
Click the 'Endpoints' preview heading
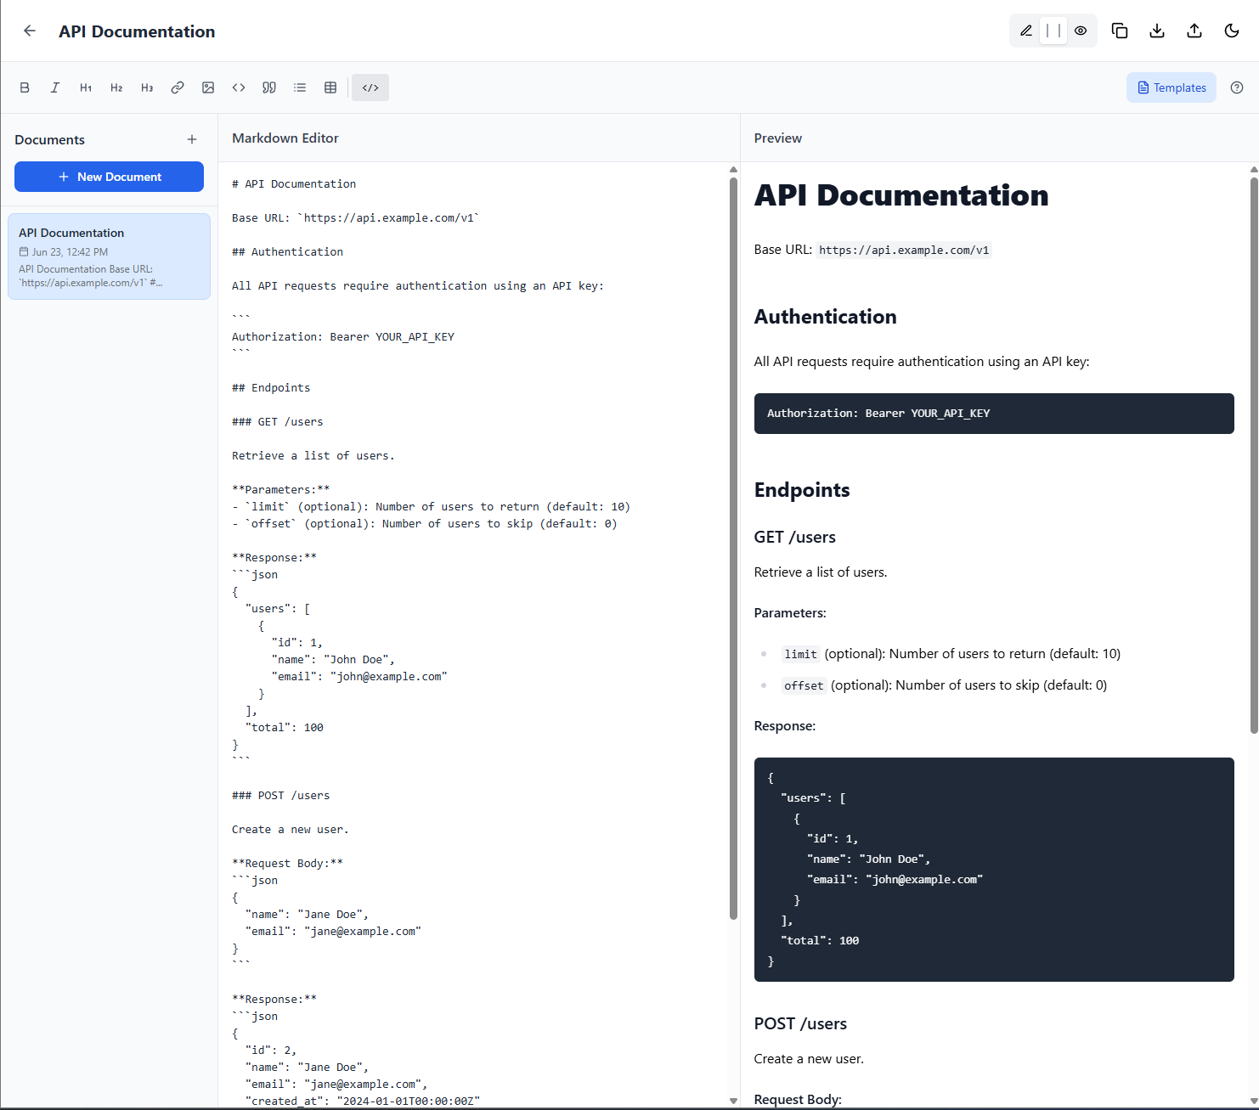(x=801, y=490)
